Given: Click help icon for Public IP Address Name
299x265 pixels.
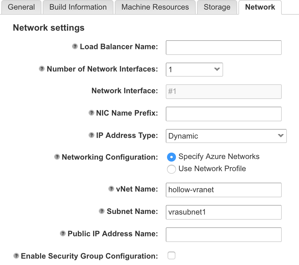Looking at the screenshot, I should pyautogui.click(x=63, y=234).
